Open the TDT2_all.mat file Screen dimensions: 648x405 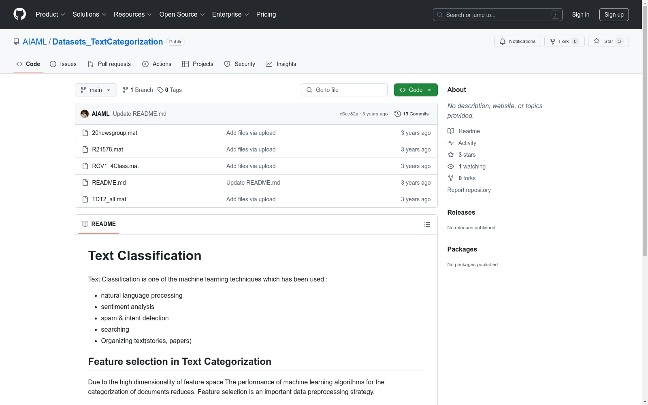point(109,199)
